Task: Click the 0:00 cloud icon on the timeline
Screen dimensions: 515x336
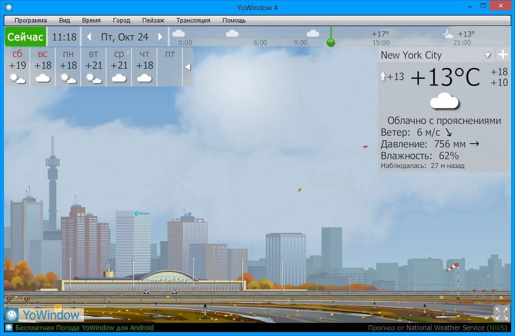Action: coord(179,33)
